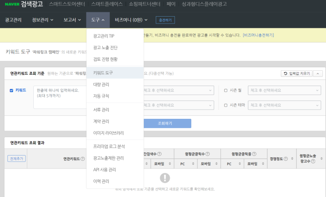326x197 pixels.
Task: Go to 광고관리 tab
Action: (13, 20)
